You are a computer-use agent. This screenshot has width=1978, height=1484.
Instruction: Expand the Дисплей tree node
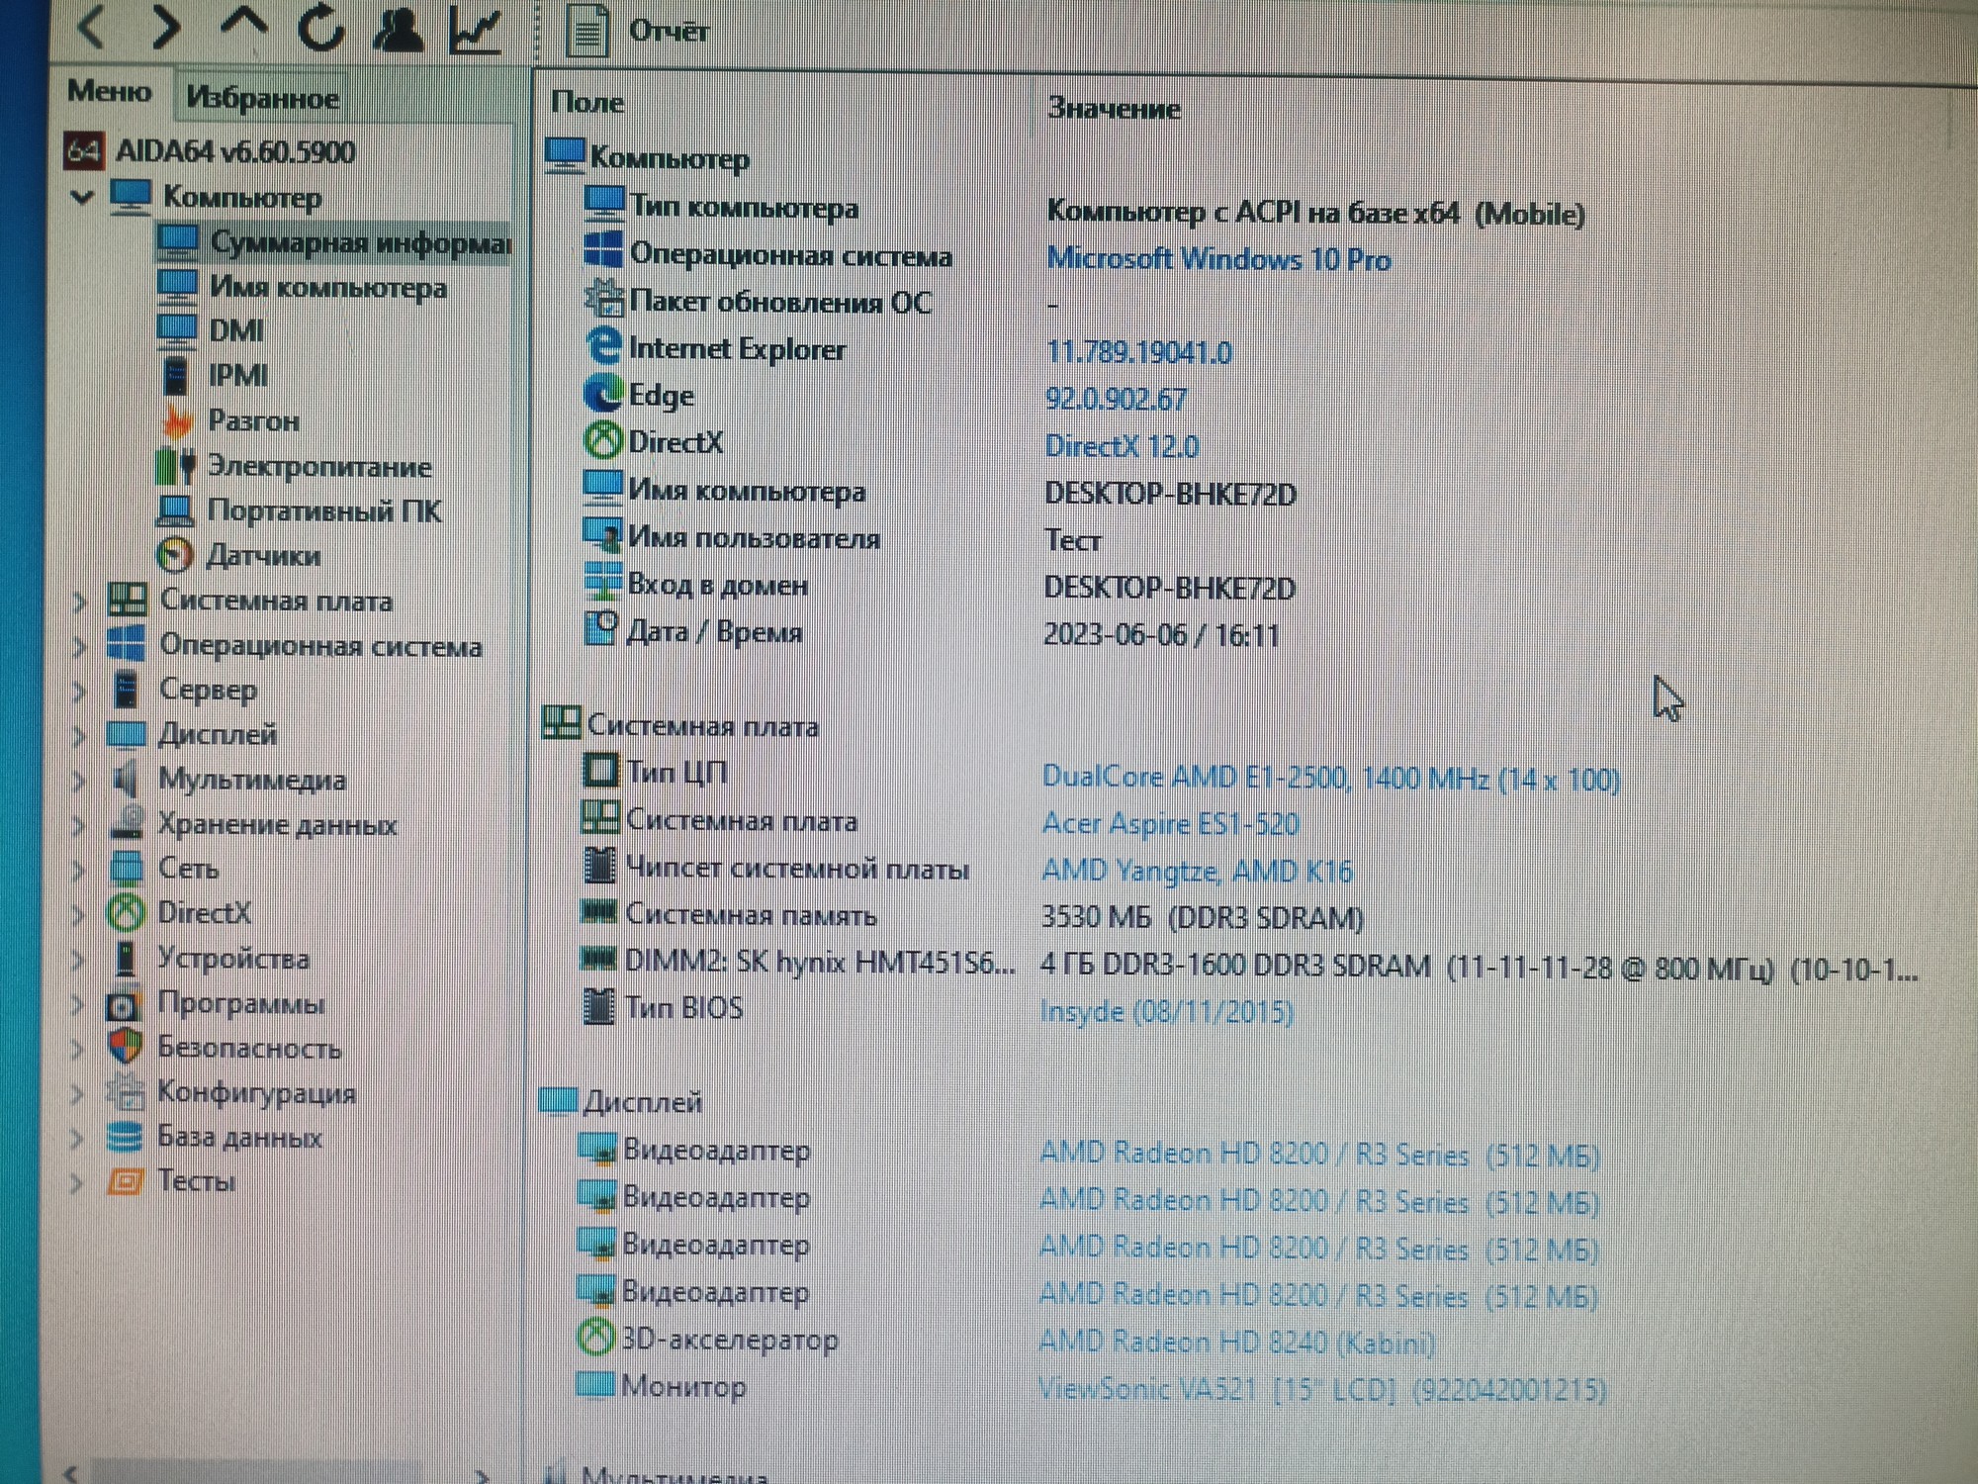point(80,734)
